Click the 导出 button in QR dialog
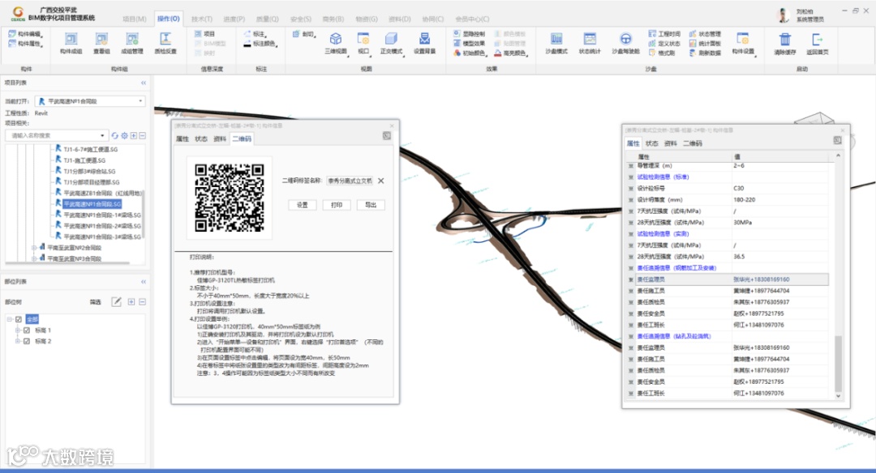 point(371,205)
